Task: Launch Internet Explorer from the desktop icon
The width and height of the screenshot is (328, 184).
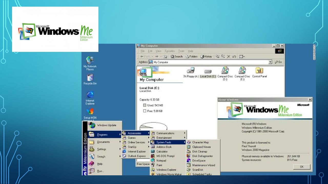Action: click(90, 98)
